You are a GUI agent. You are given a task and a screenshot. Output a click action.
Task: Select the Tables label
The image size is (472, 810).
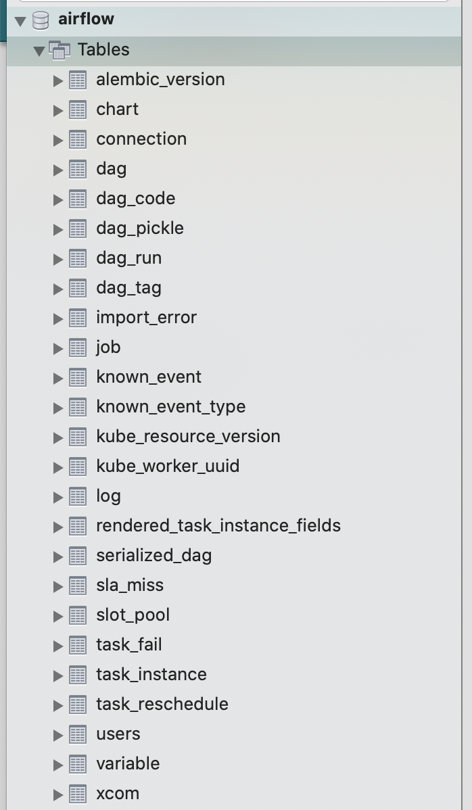point(103,49)
